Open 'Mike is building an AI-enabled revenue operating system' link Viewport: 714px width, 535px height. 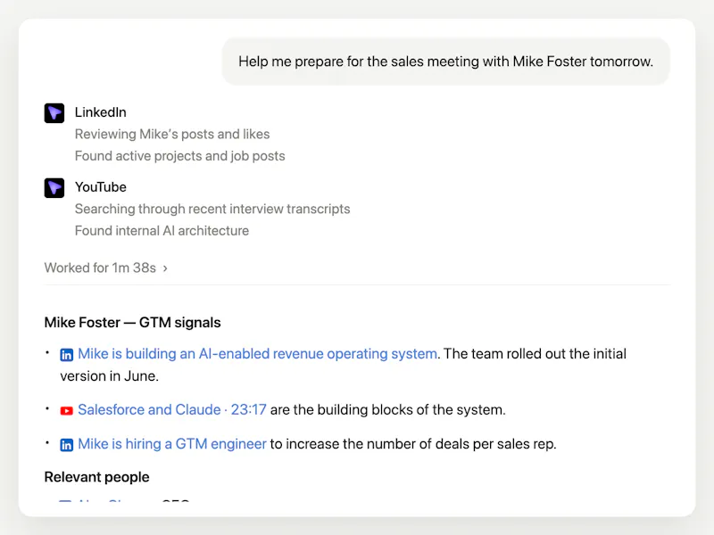point(257,353)
